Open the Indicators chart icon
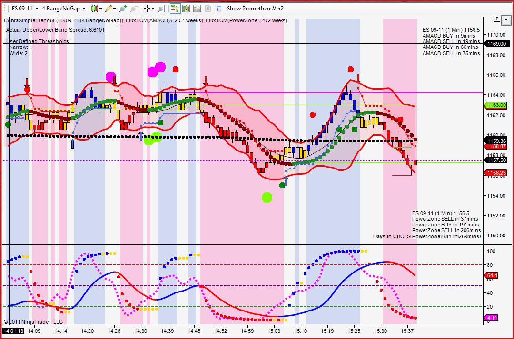Image resolution: width=514 pixels, height=339 pixels. (x=197, y=9)
